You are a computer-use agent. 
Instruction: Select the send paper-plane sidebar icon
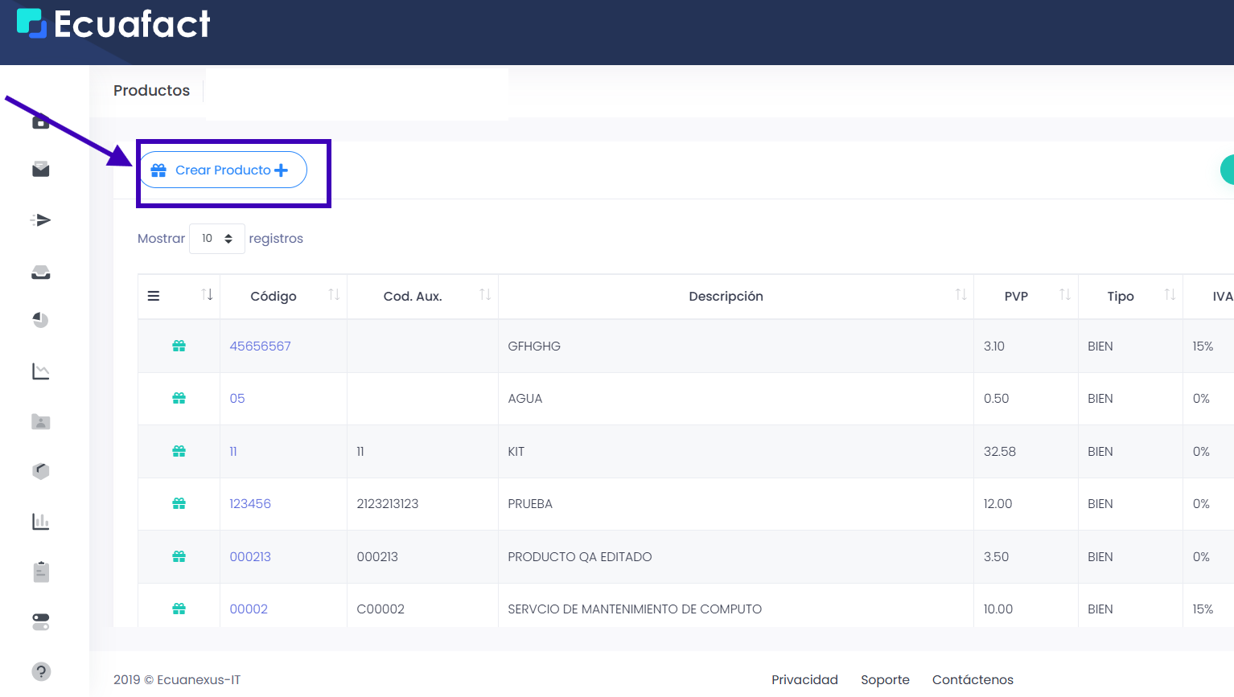[40, 219]
